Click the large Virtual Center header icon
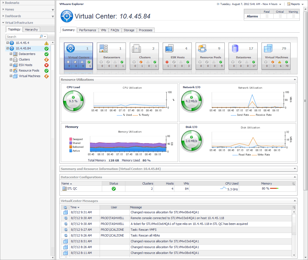Viewport: 308px width, 260px height. pyautogui.click(x=67, y=16)
